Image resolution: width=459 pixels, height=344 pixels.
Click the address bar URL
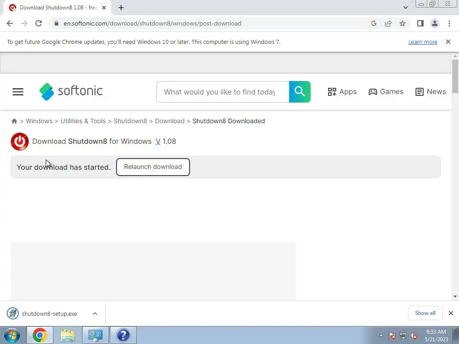click(x=152, y=23)
